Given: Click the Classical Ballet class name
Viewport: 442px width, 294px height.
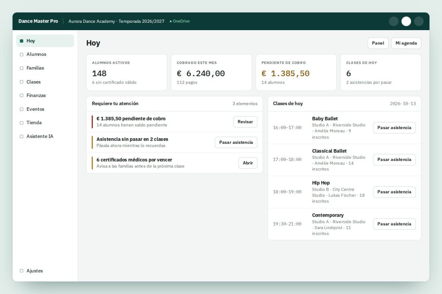Looking at the screenshot, I should pyautogui.click(x=329, y=151).
